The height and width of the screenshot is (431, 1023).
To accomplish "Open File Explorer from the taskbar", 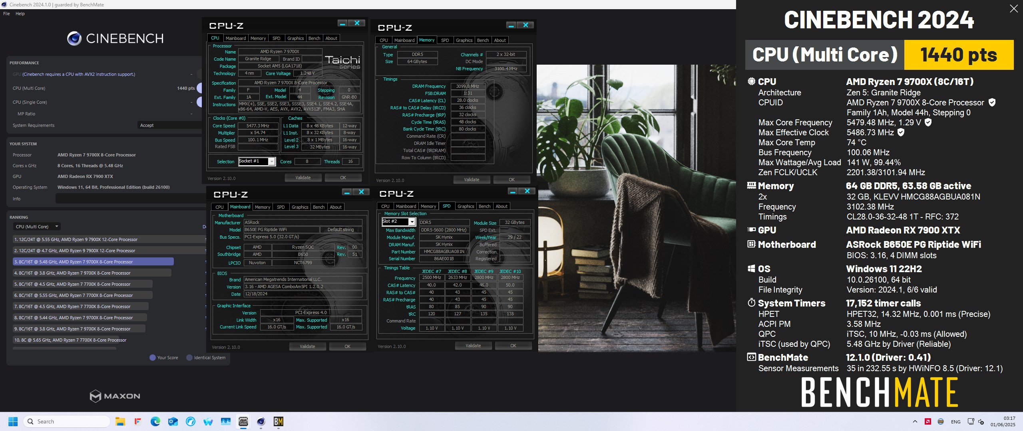I will [x=120, y=421].
